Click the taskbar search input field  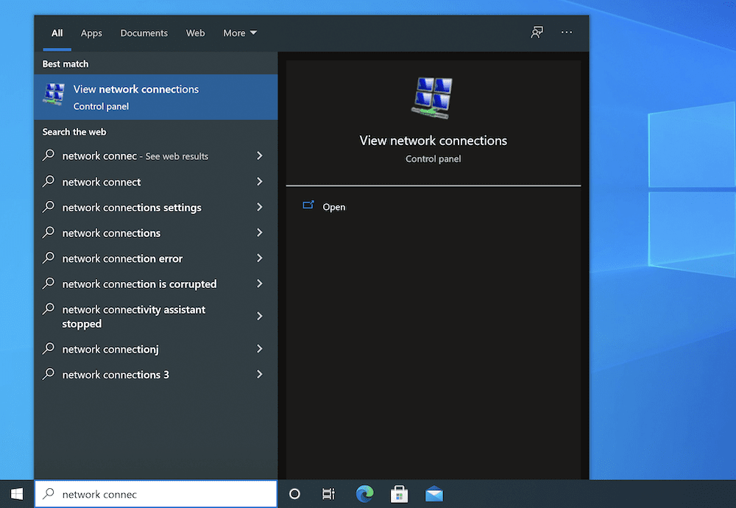tap(156, 494)
